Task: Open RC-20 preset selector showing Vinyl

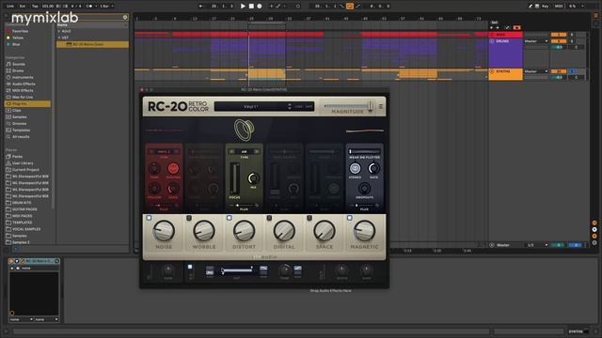Action: tap(251, 106)
